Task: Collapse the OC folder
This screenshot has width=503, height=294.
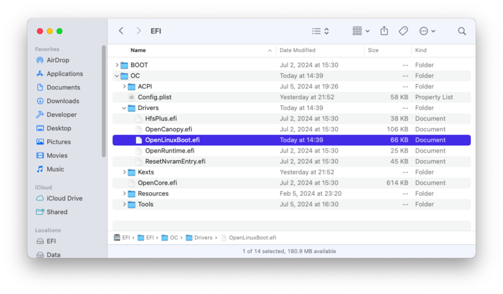Action: pos(117,76)
